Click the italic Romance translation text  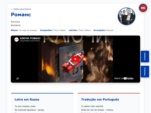click(x=16, y=25)
